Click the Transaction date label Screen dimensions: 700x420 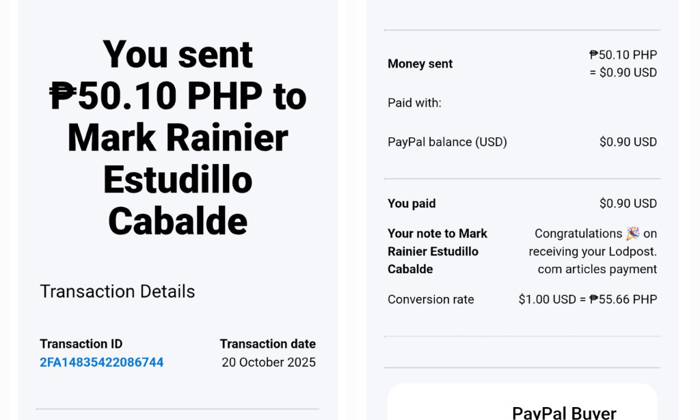(x=267, y=344)
